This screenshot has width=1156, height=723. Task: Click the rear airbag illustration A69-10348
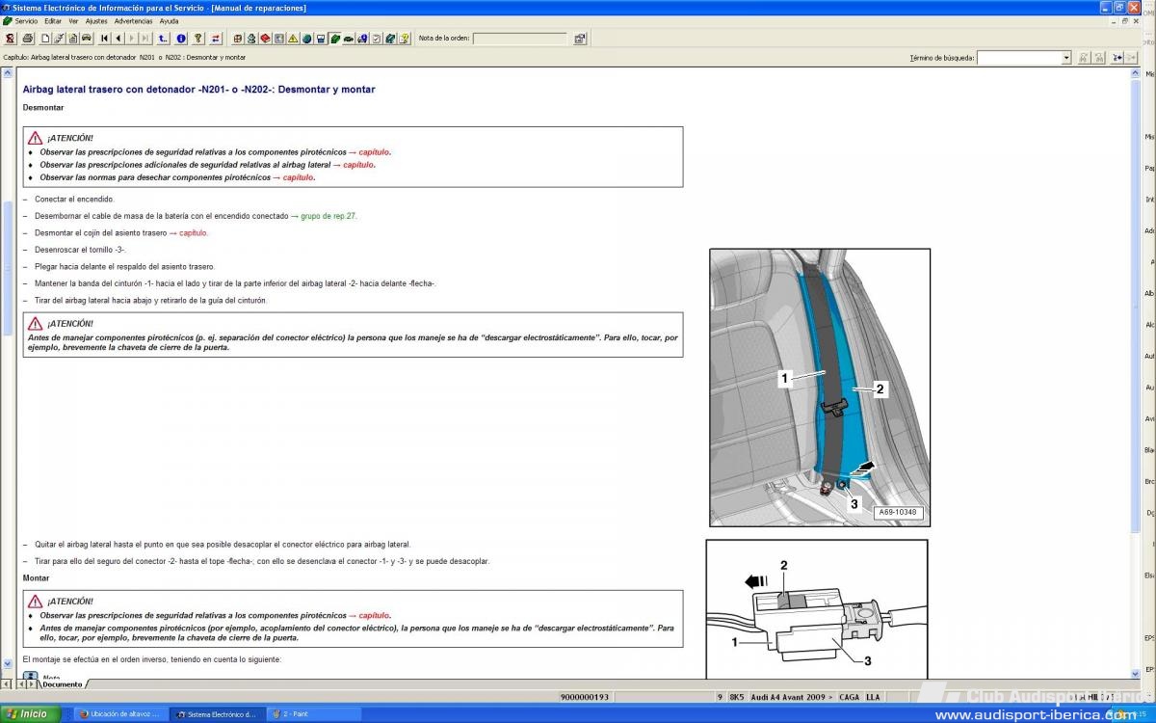[820, 388]
